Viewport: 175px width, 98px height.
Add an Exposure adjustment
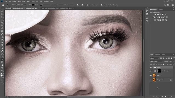pos(163,14)
